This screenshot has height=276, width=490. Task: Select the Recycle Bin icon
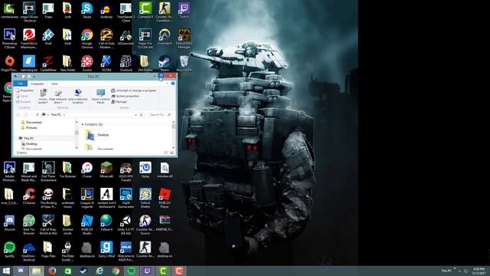184,63
